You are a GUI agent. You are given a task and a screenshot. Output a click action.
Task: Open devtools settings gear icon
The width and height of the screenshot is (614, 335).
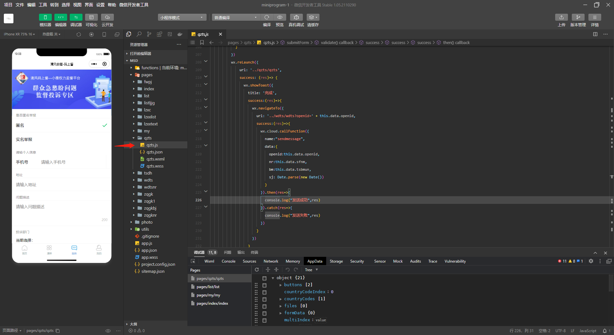[x=591, y=261]
